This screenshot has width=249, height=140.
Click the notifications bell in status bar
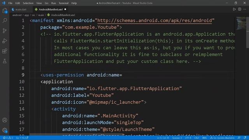tap(245, 138)
